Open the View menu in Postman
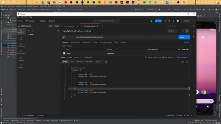 point(26,17)
